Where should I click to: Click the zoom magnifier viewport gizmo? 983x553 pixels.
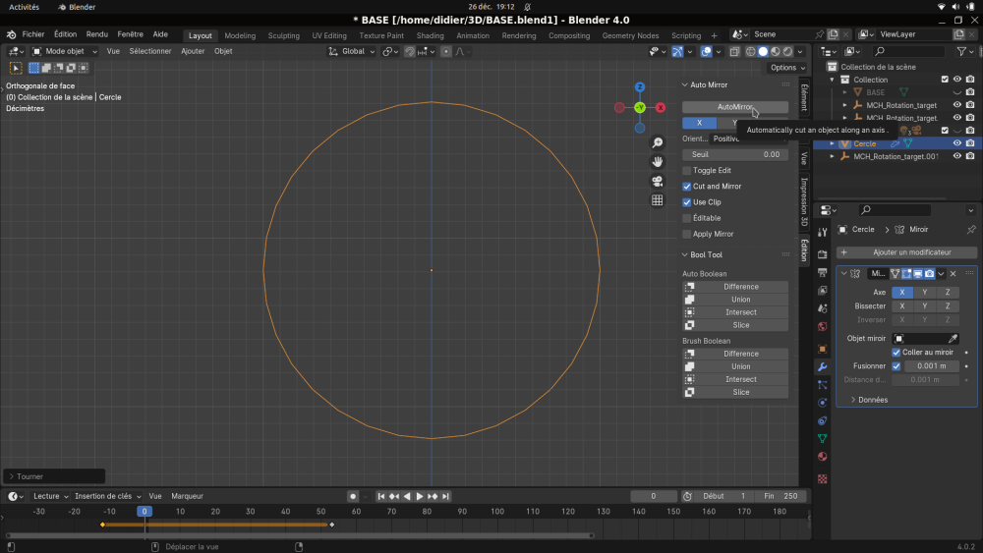(x=657, y=143)
